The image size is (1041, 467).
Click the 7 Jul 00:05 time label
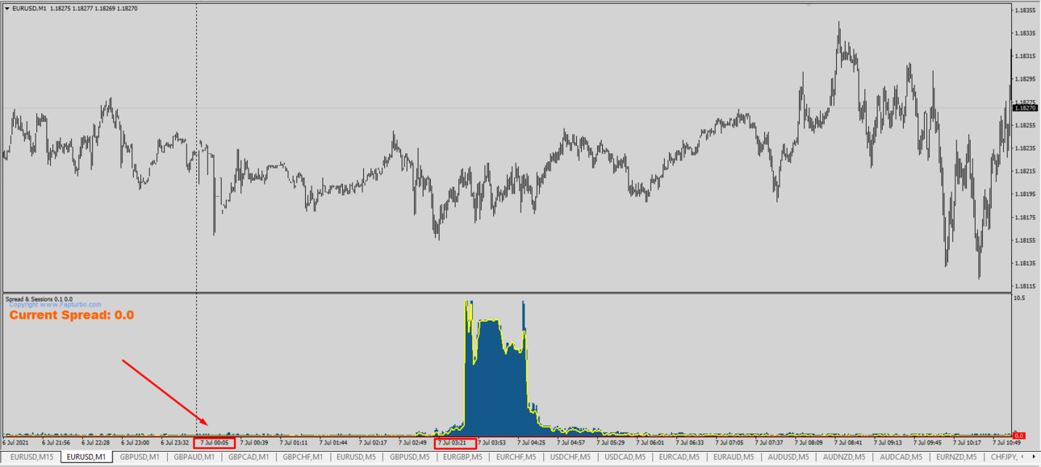215,443
